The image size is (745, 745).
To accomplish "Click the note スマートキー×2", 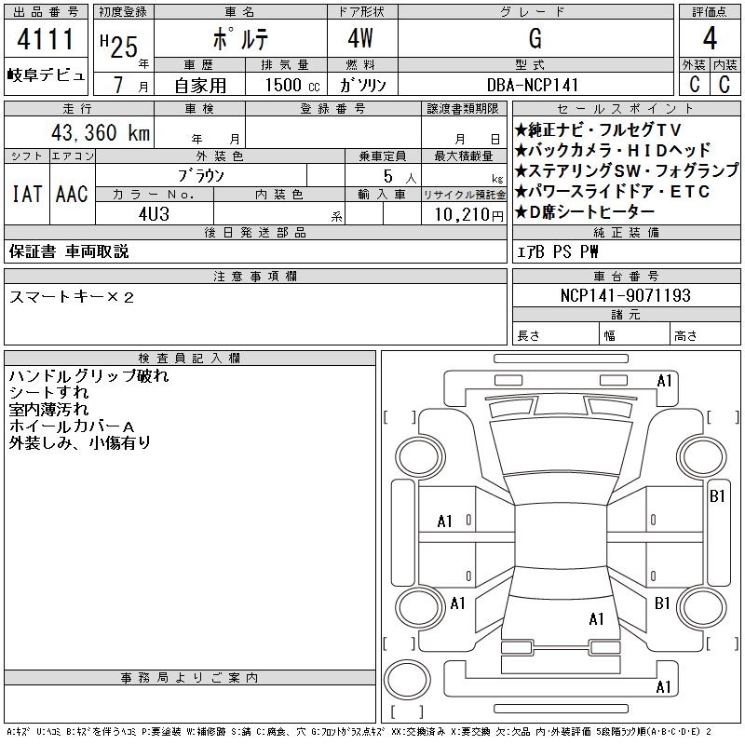I will [72, 297].
